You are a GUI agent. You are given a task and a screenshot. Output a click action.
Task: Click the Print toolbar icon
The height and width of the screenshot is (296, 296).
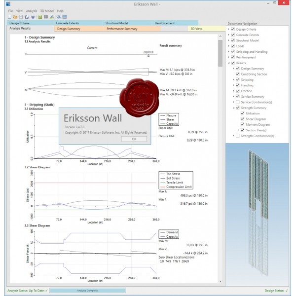point(33,17)
